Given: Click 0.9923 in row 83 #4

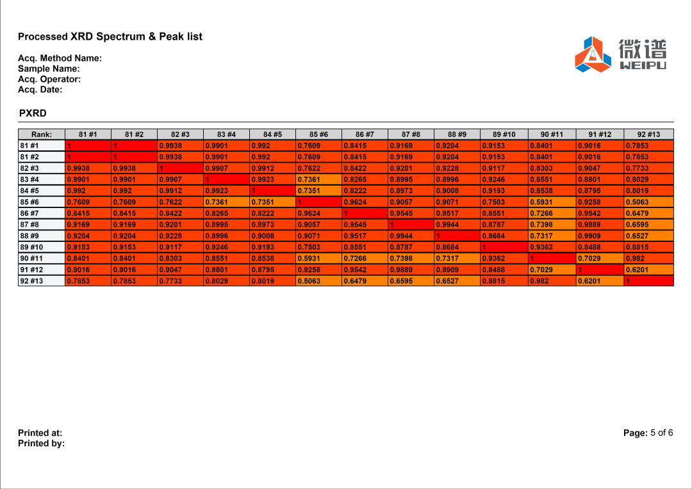Looking at the screenshot, I should pos(272,179).
